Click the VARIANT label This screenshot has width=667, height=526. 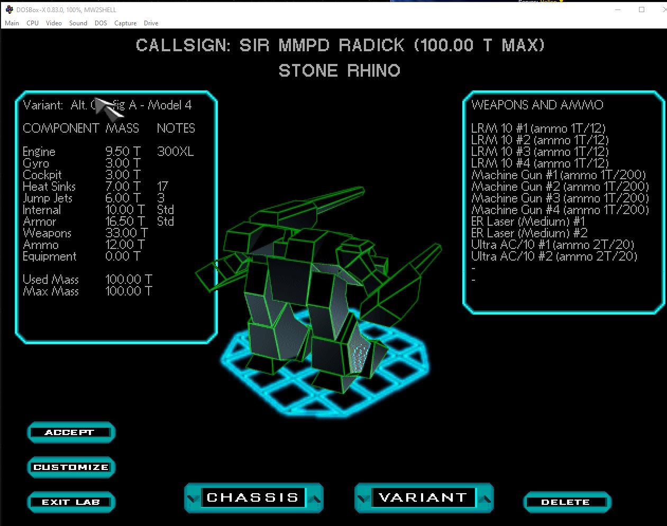pyautogui.click(x=423, y=497)
